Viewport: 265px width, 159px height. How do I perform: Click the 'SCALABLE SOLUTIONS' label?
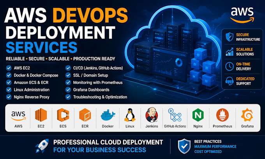(245, 52)
